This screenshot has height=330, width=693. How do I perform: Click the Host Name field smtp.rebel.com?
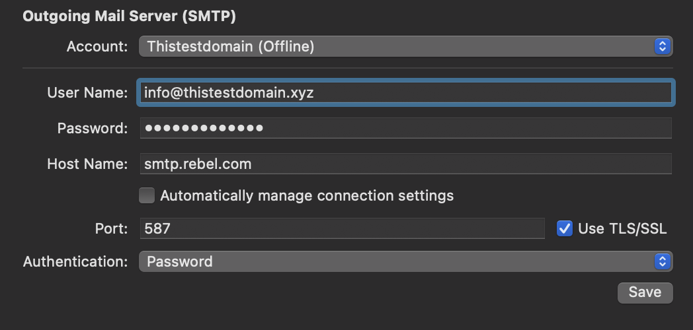pyautogui.click(x=406, y=164)
